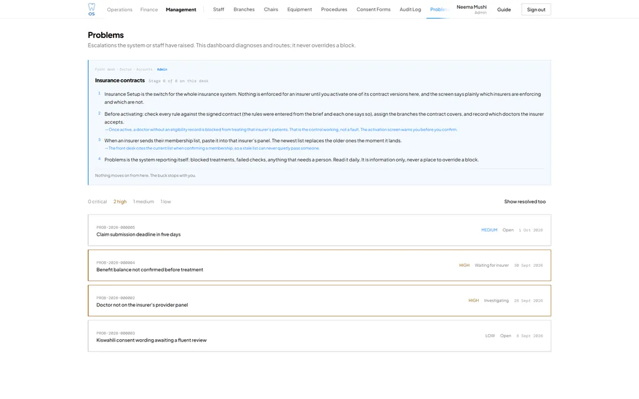Image resolution: width=639 pixels, height=399 pixels.
Task: Select the Problems tab
Action: pos(439,9)
